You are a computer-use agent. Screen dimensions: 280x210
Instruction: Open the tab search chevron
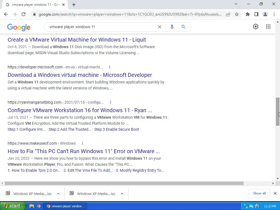[x=236, y=4]
